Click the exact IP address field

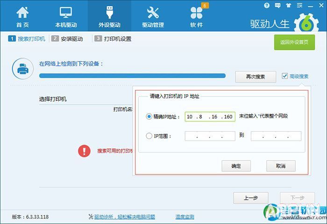(x=210, y=117)
